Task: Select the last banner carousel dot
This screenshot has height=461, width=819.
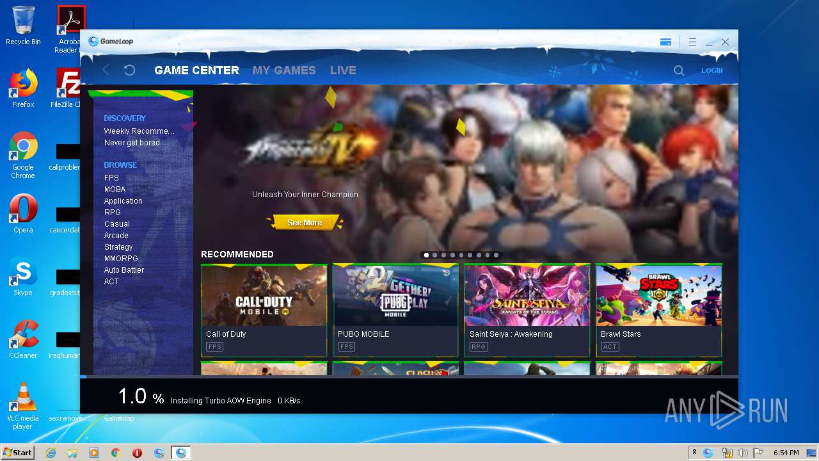Action: tap(496, 255)
